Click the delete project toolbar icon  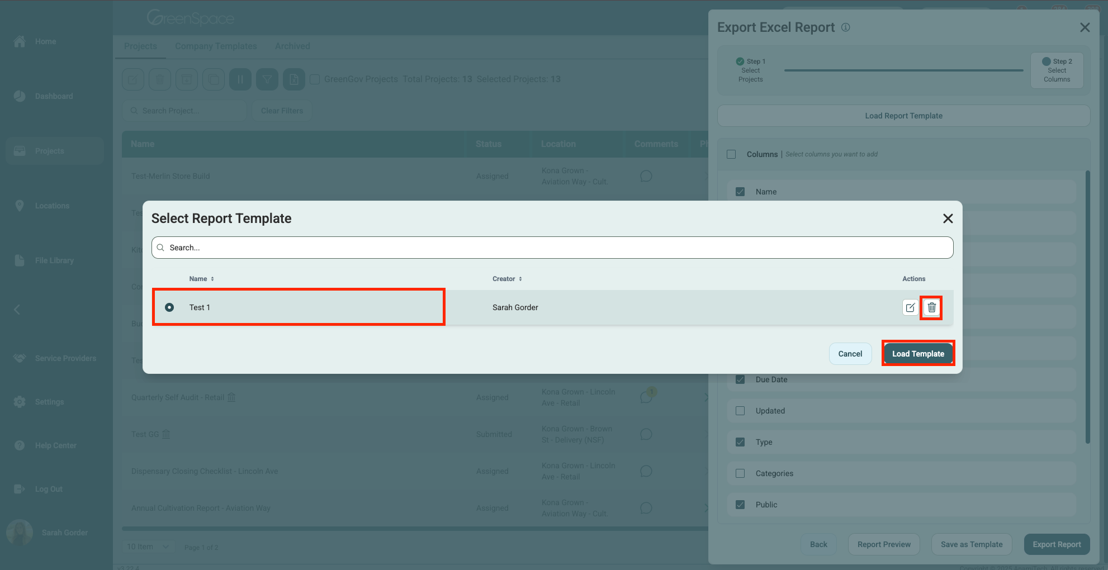(x=160, y=79)
